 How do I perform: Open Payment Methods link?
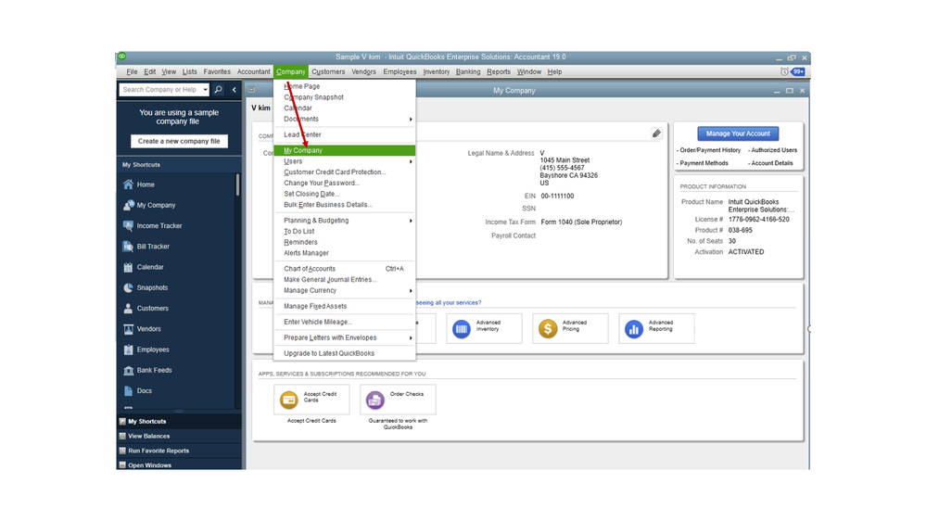[703, 163]
